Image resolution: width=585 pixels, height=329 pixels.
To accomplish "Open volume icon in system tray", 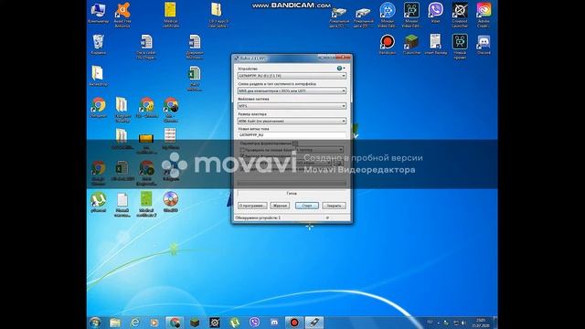I will click(x=463, y=323).
